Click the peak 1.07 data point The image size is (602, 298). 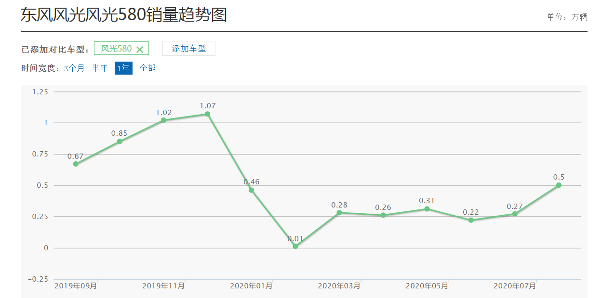[x=207, y=114]
